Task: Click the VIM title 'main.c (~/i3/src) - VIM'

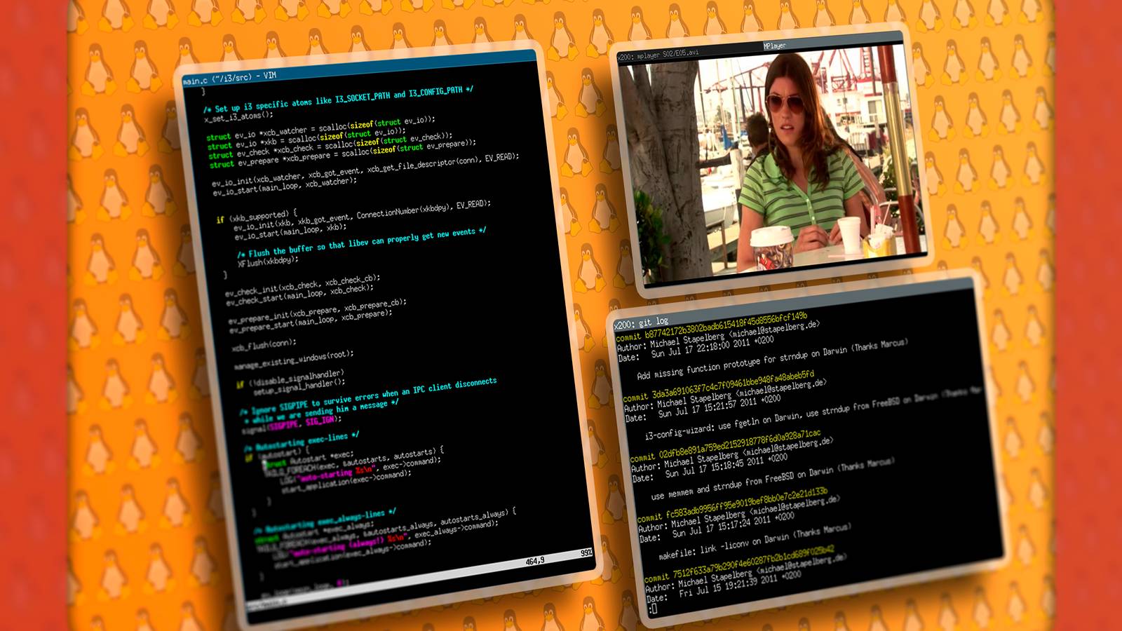Action: click(229, 78)
